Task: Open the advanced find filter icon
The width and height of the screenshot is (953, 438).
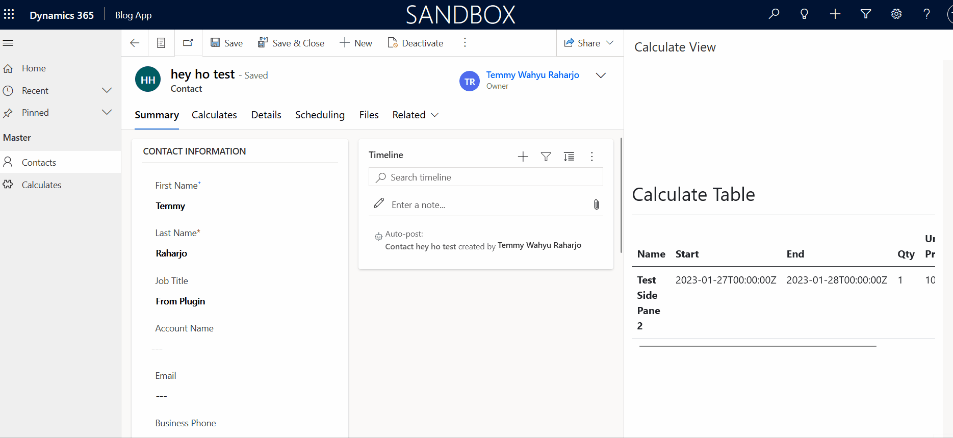Action: tap(866, 14)
